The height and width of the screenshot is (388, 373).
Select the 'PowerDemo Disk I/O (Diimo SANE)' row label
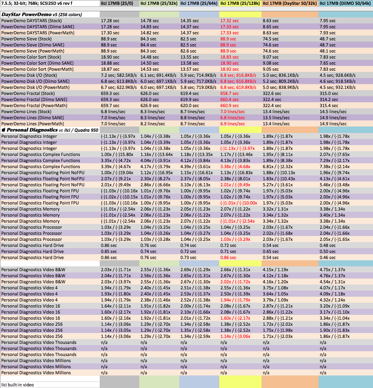tap(36, 81)
